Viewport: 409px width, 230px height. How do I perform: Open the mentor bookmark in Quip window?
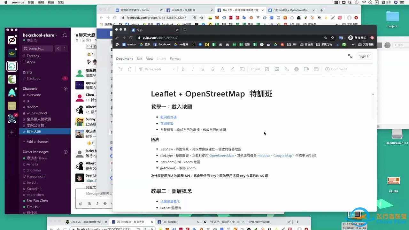pos(129,45)
